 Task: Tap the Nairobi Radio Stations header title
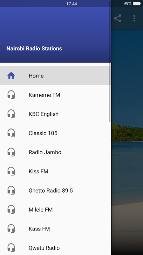(x=34, y=48)
